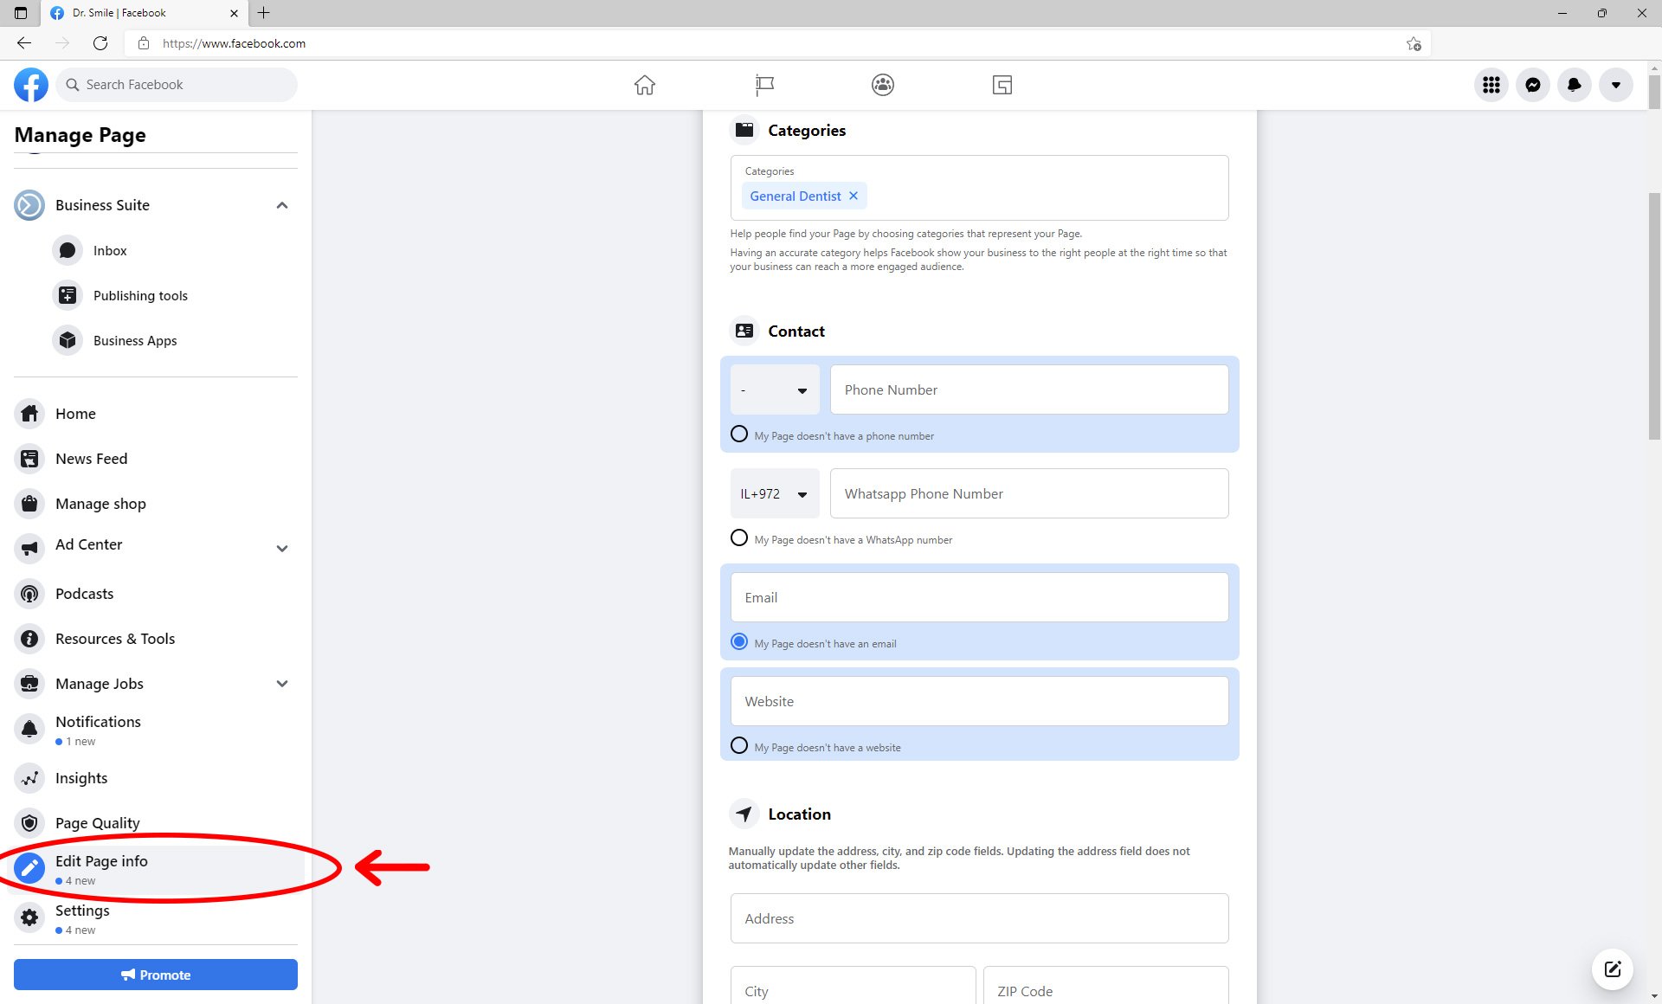
Task: Toggle 'My Page doesn't have an email' option
Action: pos(739,642)
